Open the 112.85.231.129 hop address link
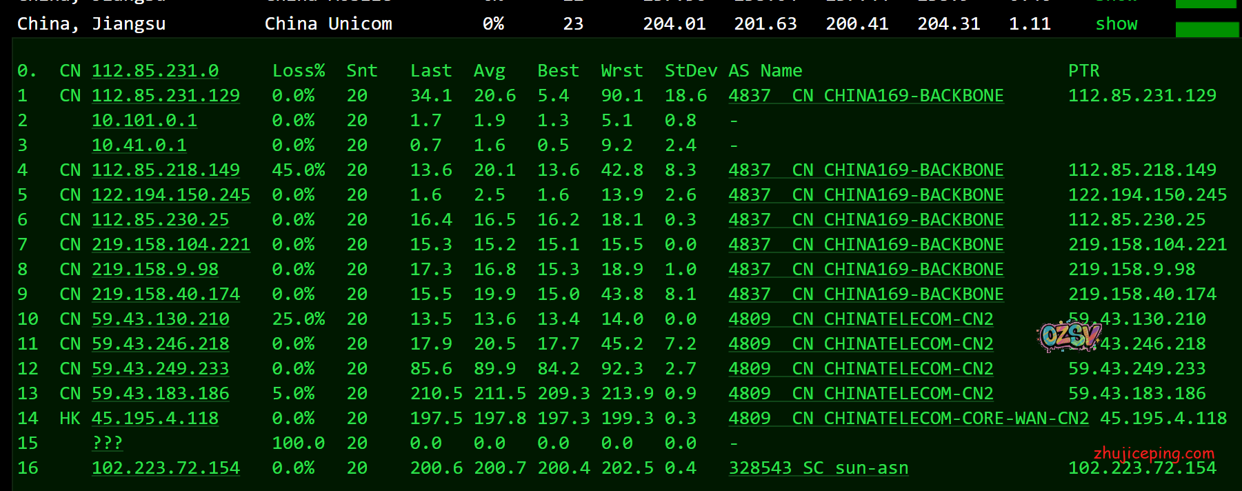This screenshot has width=1242, height=491. point(166,96)
